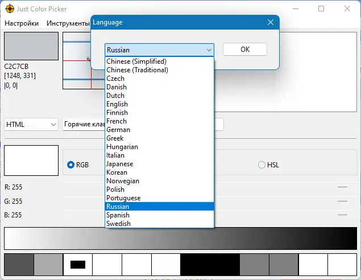Click the current color preview swatch
This screenshot has width=361, height=280.
click(x=31, y=46)
